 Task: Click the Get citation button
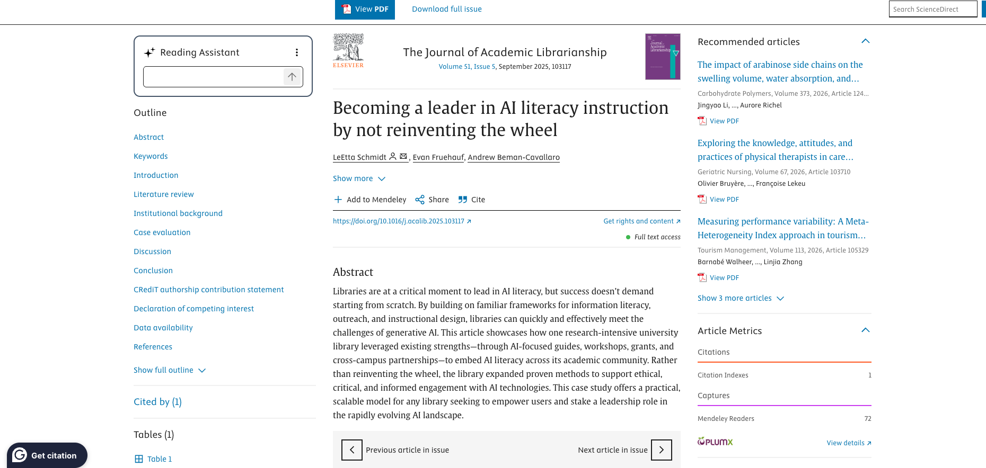pos(47,455)
